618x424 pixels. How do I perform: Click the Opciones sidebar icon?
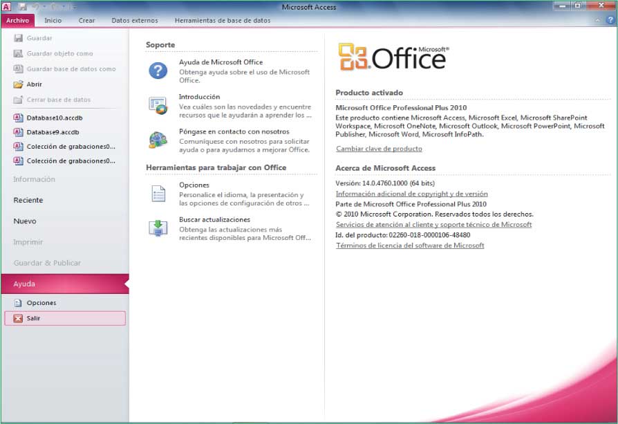18,302
